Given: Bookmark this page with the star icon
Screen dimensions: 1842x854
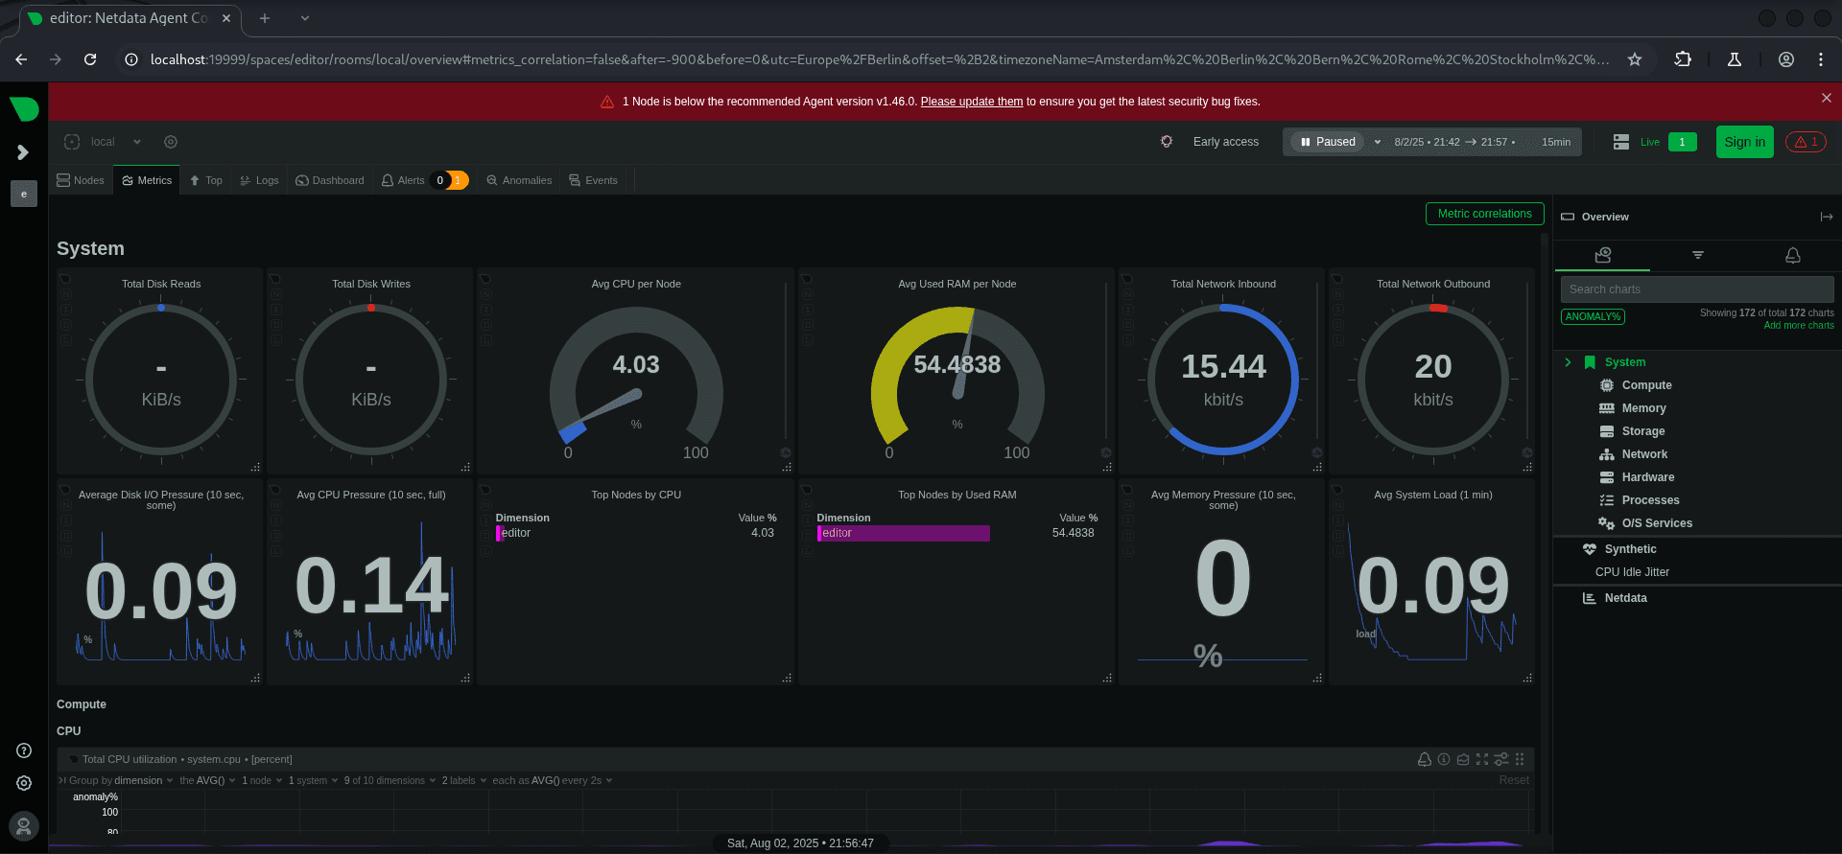Looking at the screenshot, I should (x=1635, y=59).
